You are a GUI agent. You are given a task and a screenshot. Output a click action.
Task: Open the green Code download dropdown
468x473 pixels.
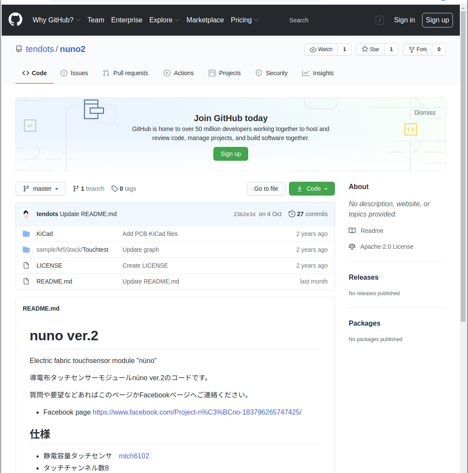click(x=312, y=189)
